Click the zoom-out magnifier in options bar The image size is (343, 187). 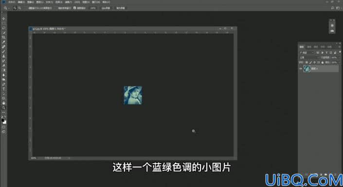pyautogui.click(x=19, y=8)
